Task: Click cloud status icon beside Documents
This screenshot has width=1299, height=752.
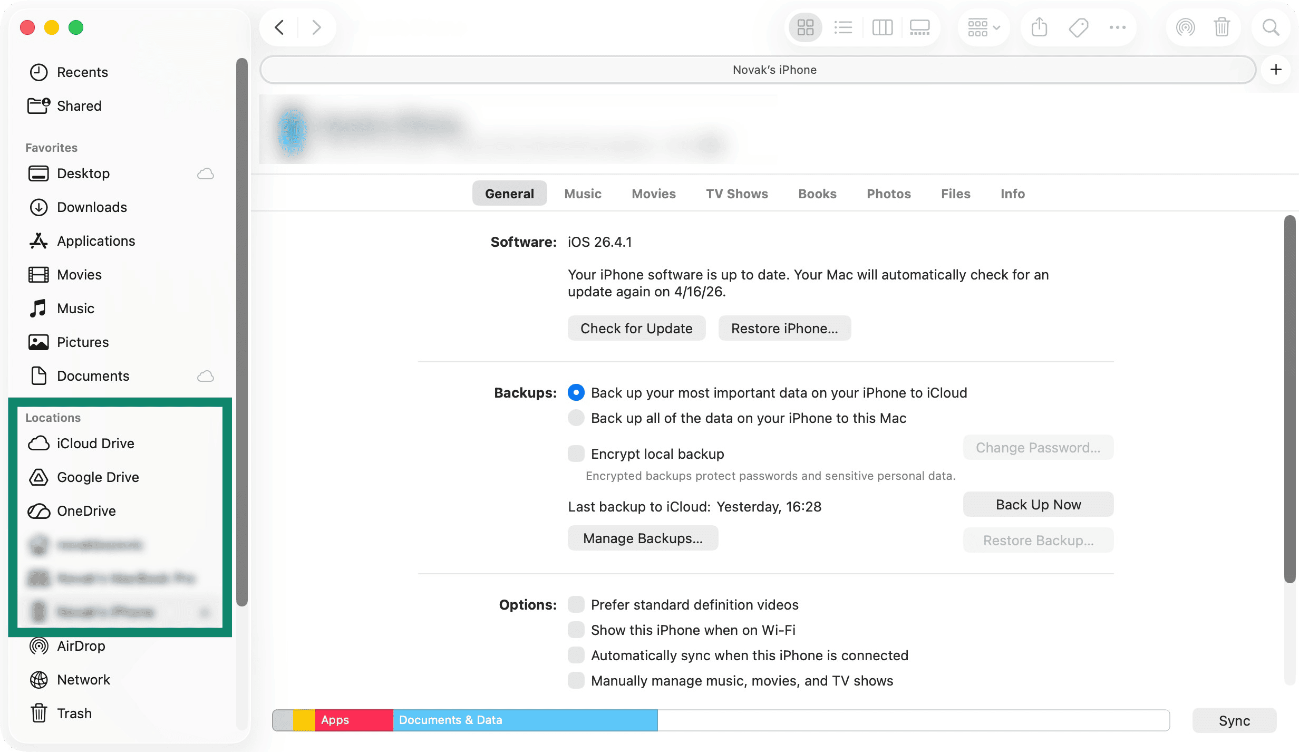Action: point(206,376)
